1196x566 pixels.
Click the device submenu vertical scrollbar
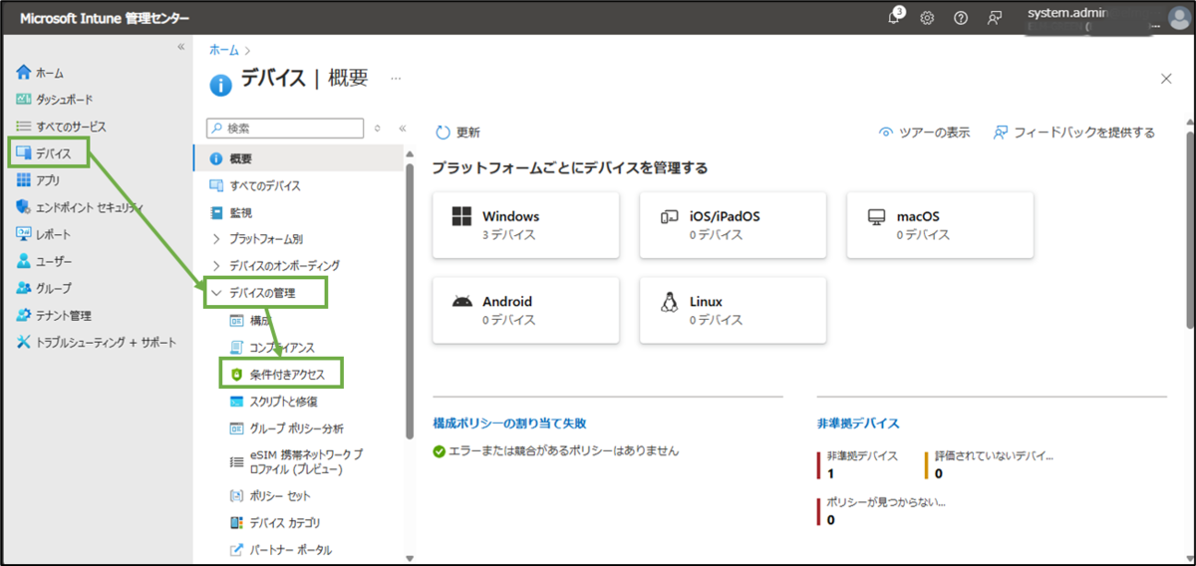[x=410, y=299]
